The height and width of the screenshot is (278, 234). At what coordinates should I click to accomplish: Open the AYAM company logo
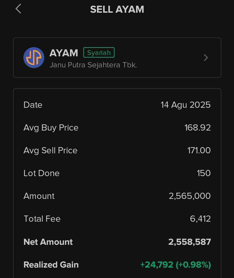pos(34,58)
